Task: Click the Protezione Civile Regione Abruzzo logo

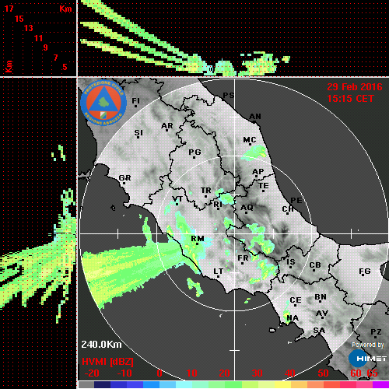Action: pyautogui.click(x=103, y=103)
